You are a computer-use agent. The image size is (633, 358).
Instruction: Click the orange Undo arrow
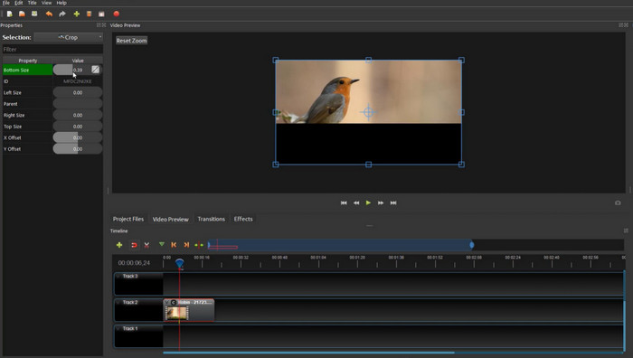pyautogui.click(x=49, y=14)
